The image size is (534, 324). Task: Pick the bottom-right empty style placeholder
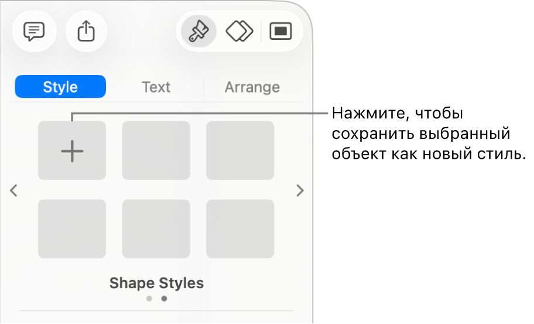240,228
